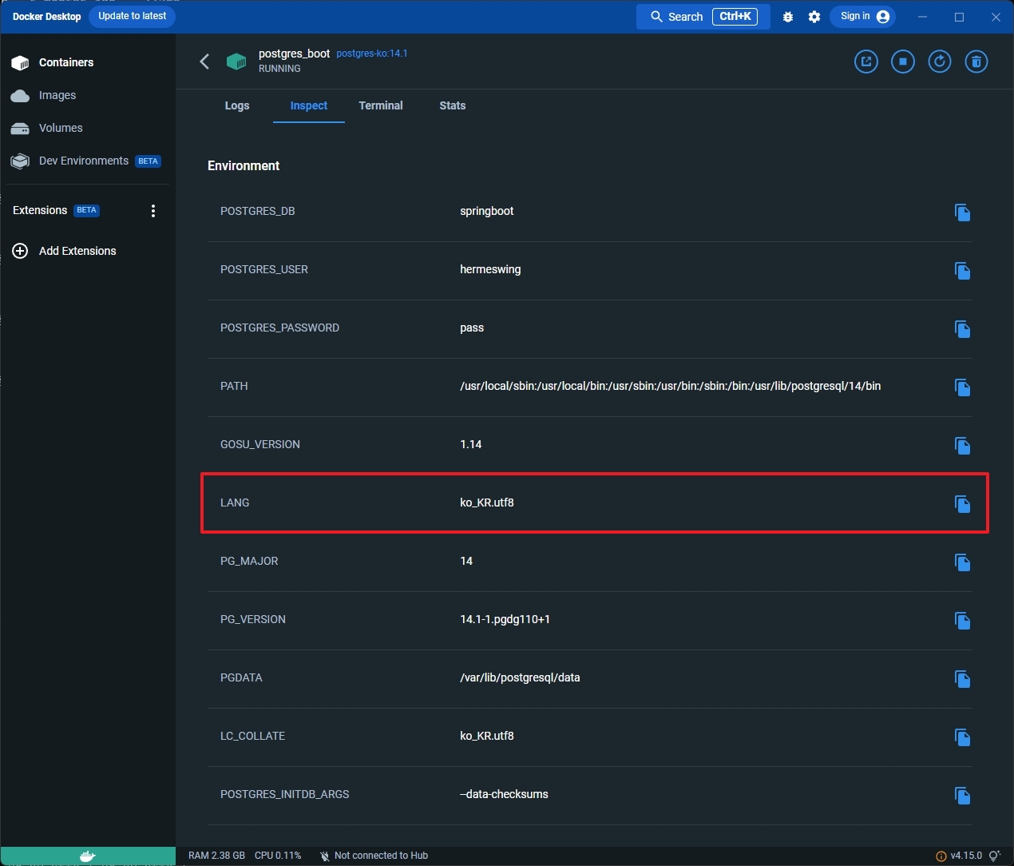Click the GOSU_VERSION label

[x=260, y=444]
